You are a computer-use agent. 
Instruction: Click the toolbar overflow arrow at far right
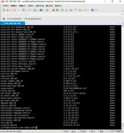pyautogui.click(x=123, y=11)
